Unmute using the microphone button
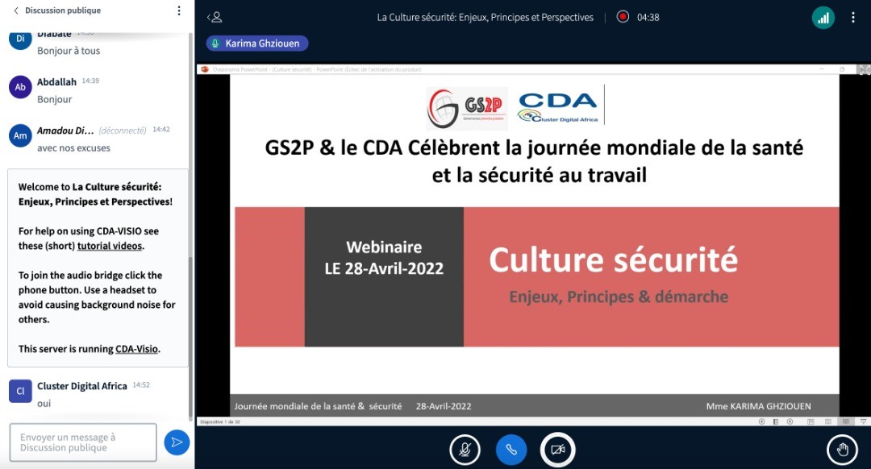 click(465, 450)
